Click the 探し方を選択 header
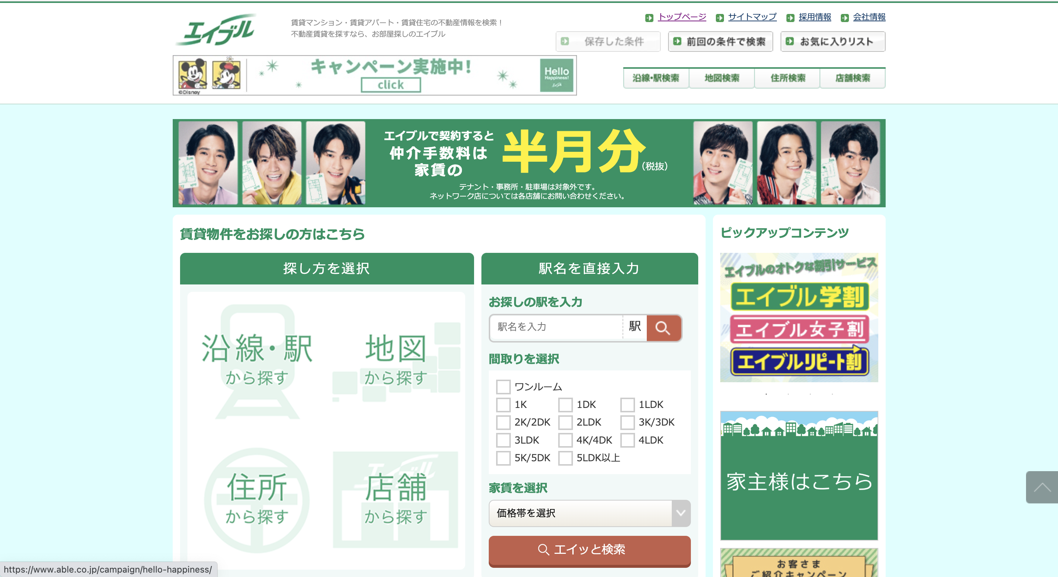The width and height of the screenshot is (1058, 577). [x=327, y=269]
